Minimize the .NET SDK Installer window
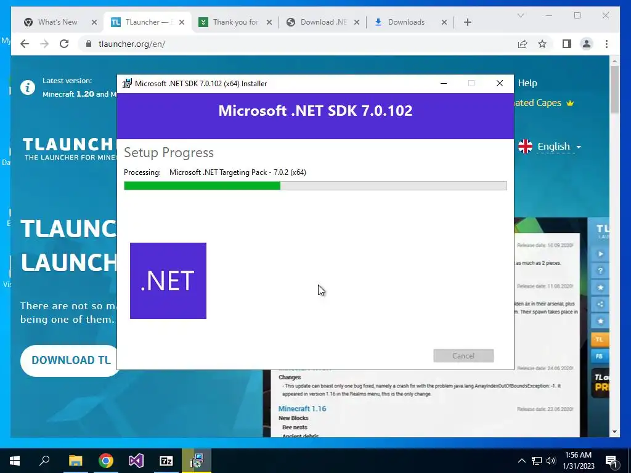 pyautogui.click(x=444, y=83)
